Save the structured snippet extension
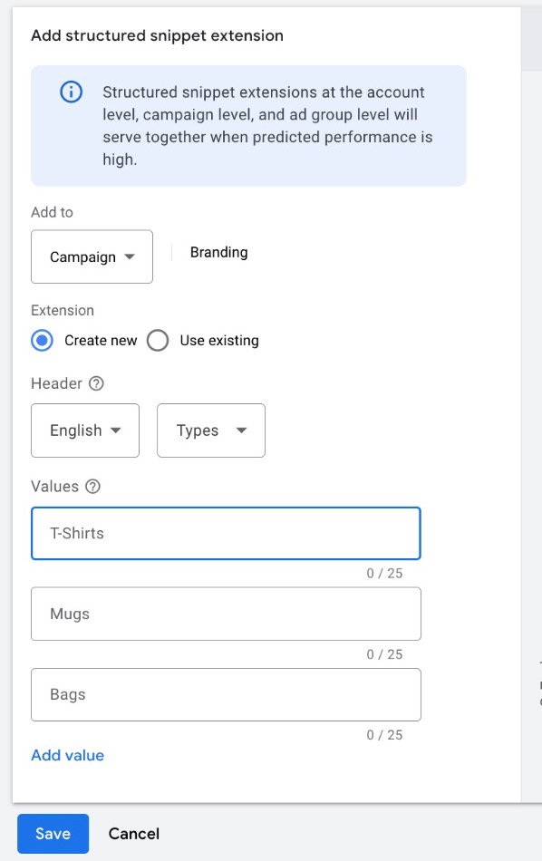Screen dimensions: 542x861 53,834
